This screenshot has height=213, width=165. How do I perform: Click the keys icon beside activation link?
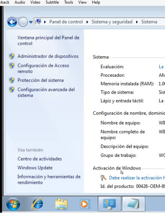(x=103, y=178)
